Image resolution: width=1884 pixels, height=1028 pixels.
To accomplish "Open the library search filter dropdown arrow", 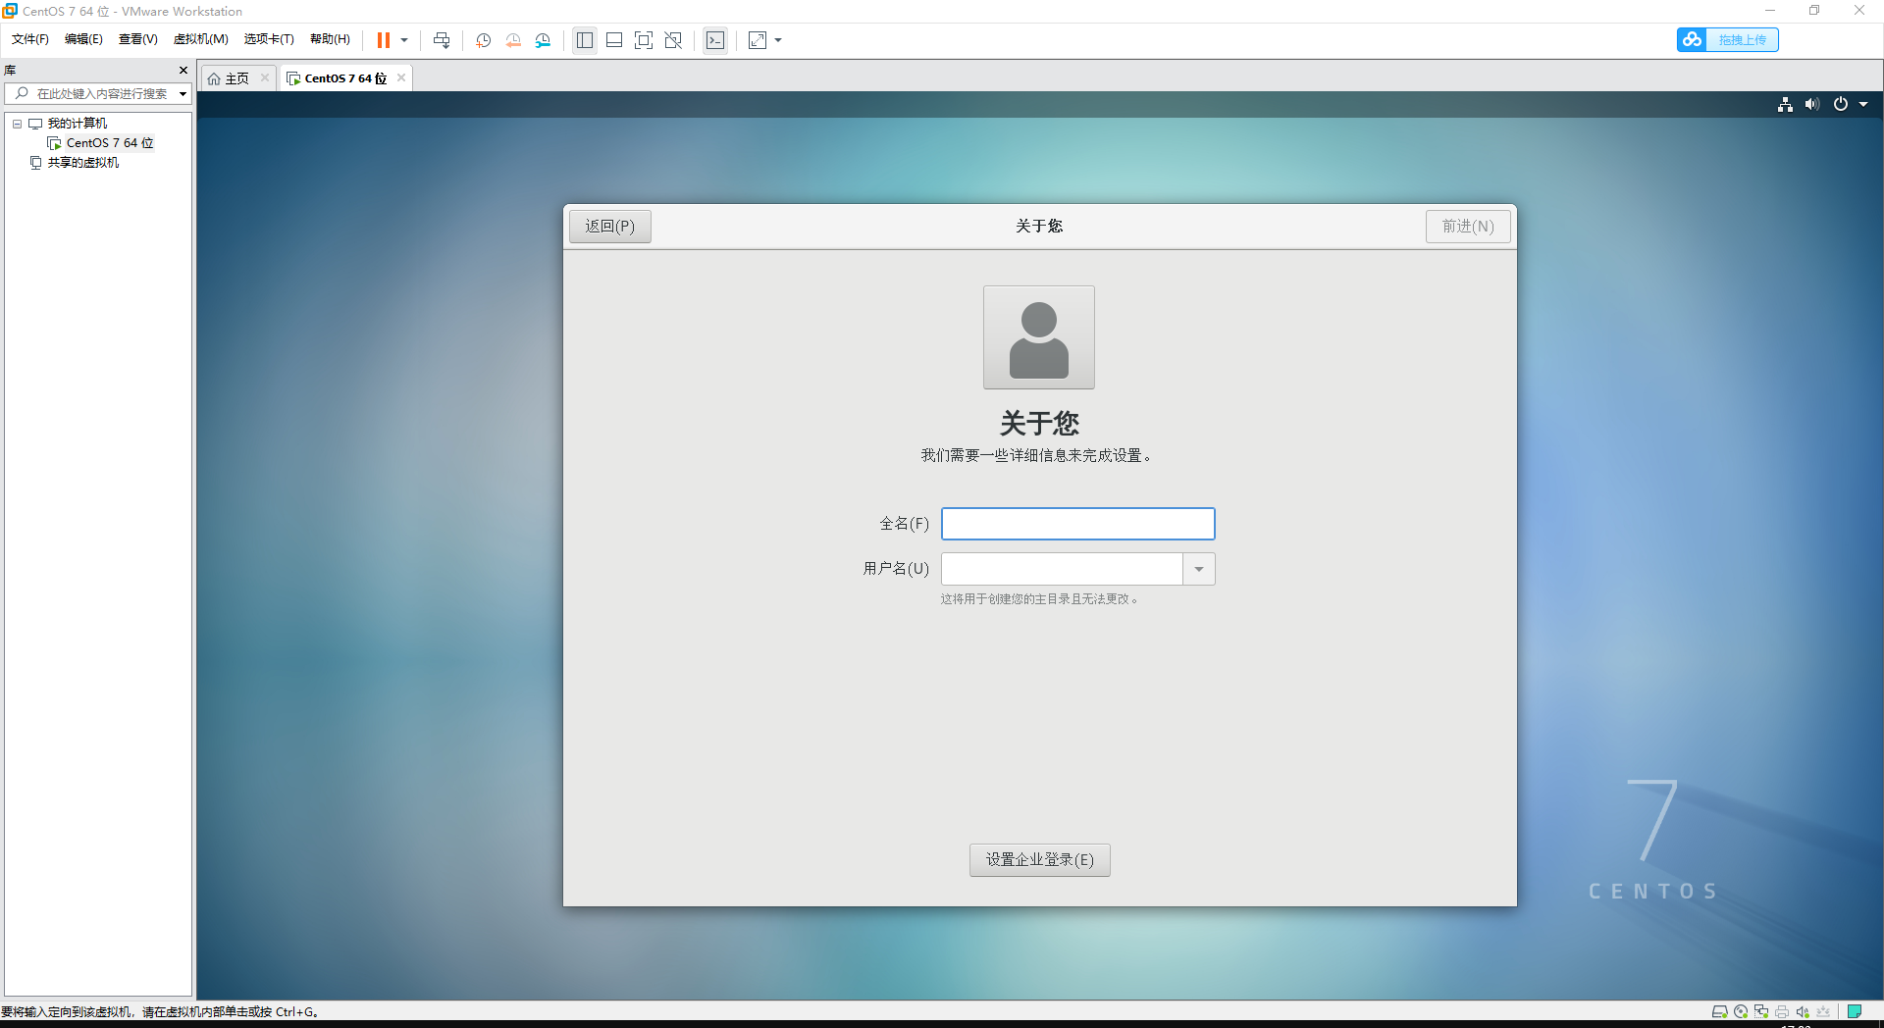I will pos(183,94).
